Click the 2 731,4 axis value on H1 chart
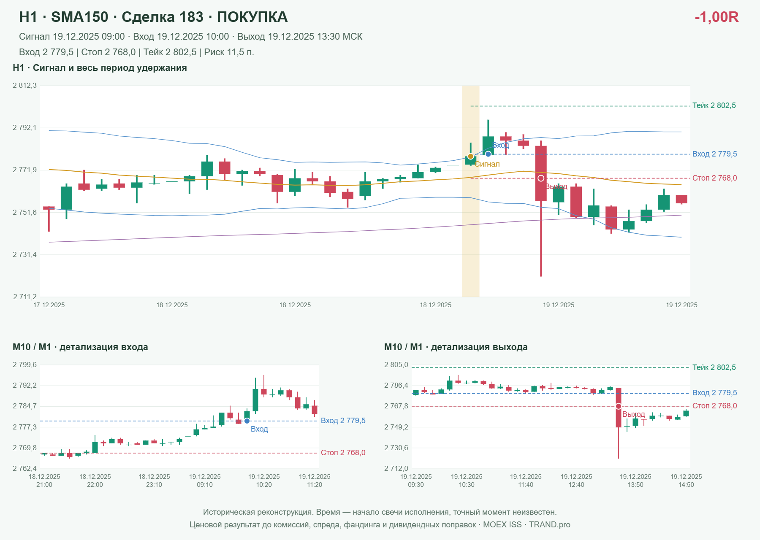The height and width of the screenshot is (540, 760). (24, 255)
